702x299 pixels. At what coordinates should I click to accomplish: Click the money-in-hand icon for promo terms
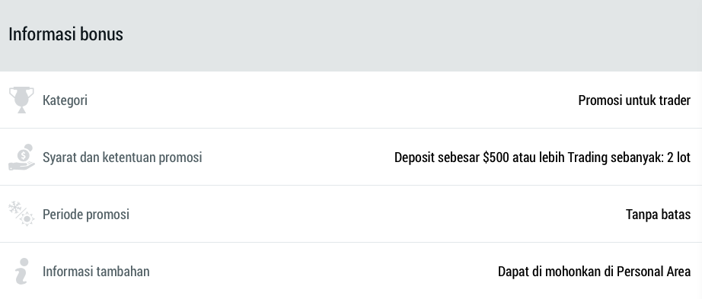coord(21,157)
